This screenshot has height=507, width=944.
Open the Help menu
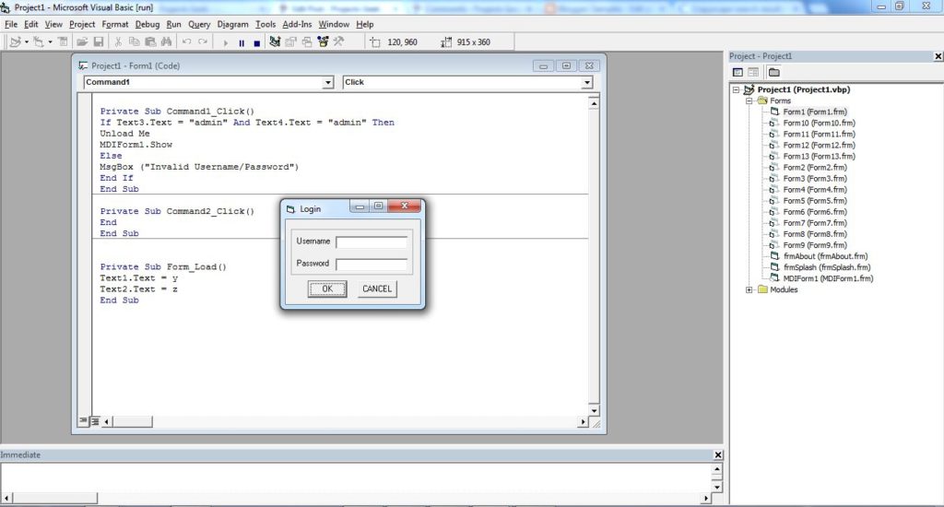[x=364, y=24]
